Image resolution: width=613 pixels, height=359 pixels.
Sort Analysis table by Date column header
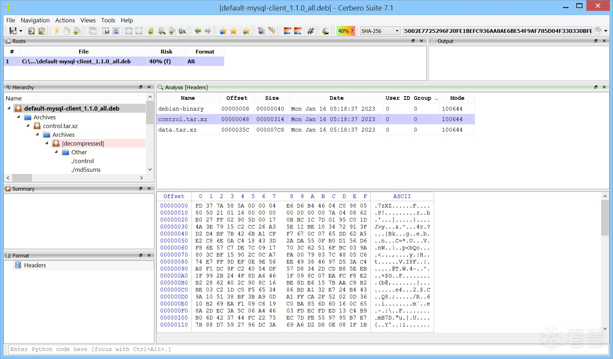336,98
